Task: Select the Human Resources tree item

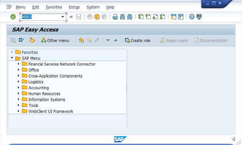Action: tap(44, 93)
